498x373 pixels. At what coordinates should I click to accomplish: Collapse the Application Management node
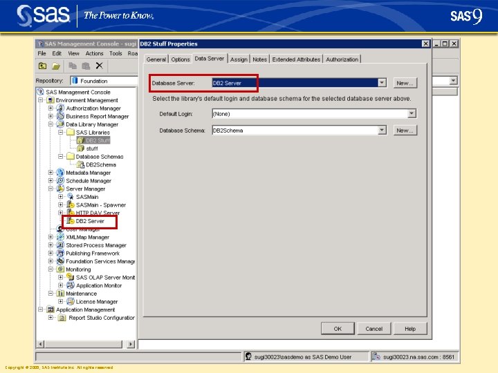[x=41, y=309]
